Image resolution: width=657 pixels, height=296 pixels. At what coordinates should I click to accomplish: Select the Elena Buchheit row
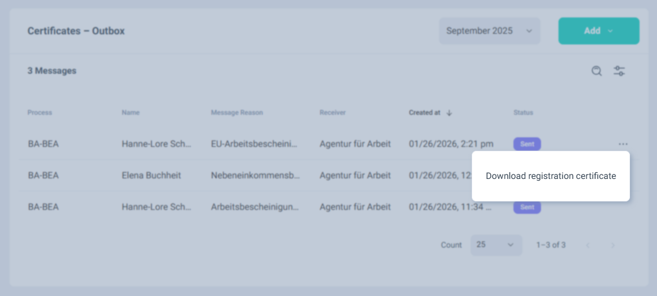pyautogui.click(x=151, y=176)
